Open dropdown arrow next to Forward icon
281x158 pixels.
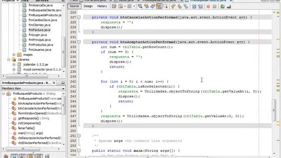point(133,7)
